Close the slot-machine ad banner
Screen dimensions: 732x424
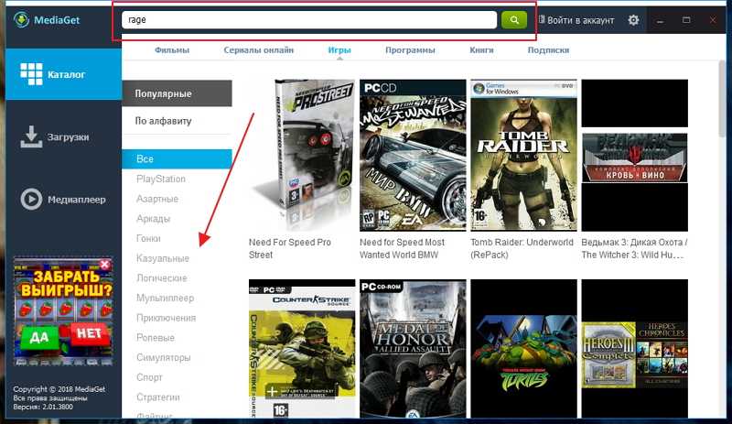click(x=105, y=265)
